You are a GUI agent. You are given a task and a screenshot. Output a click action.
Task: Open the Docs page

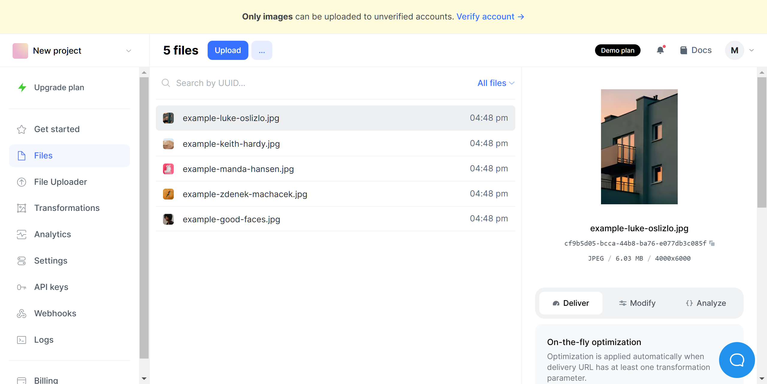(x=696, y=50)
